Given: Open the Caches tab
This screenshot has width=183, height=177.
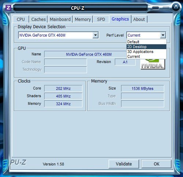Looking at the screenshot, I should pyautogui.click(x=38, y=19).
